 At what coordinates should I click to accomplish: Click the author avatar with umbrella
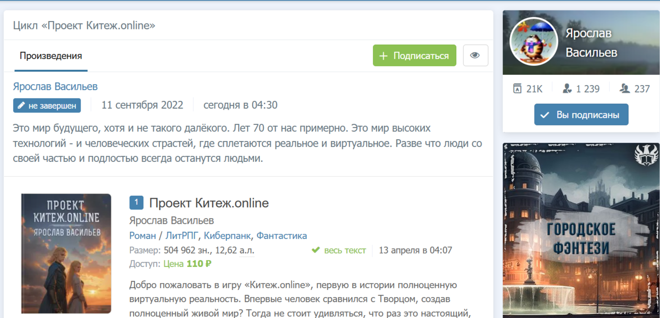[533, 42]
